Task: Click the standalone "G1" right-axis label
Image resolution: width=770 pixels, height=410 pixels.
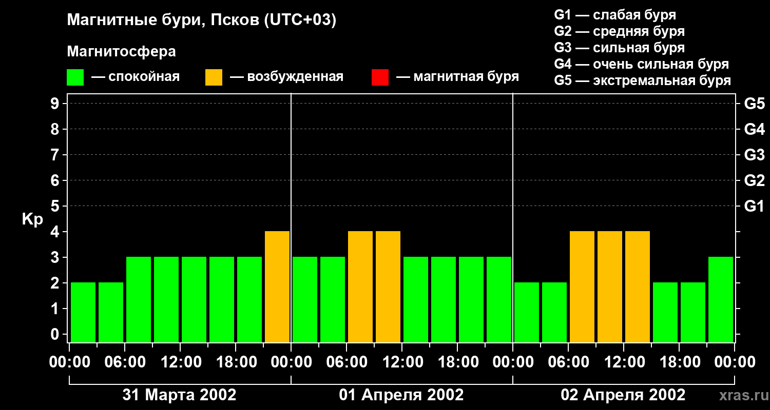Action: pyautogui.click(x=754, y=206)
